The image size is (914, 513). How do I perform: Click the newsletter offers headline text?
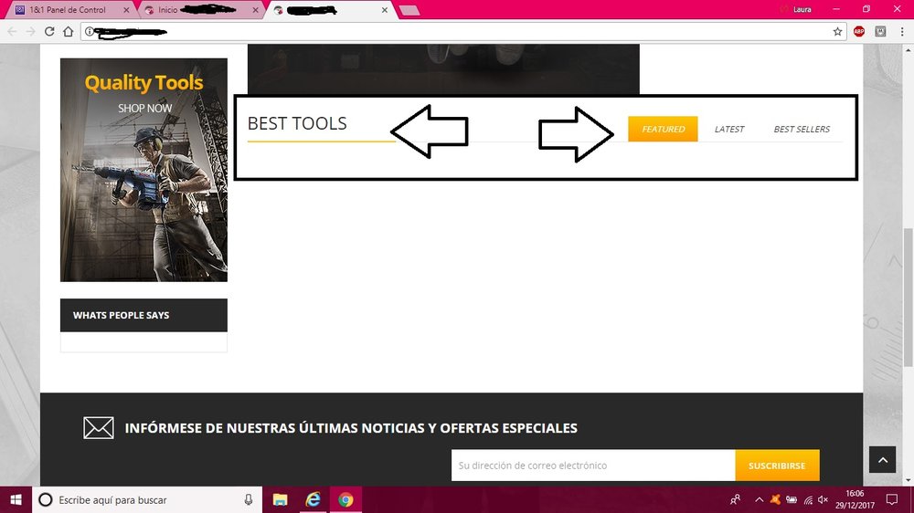coord(351,428)
